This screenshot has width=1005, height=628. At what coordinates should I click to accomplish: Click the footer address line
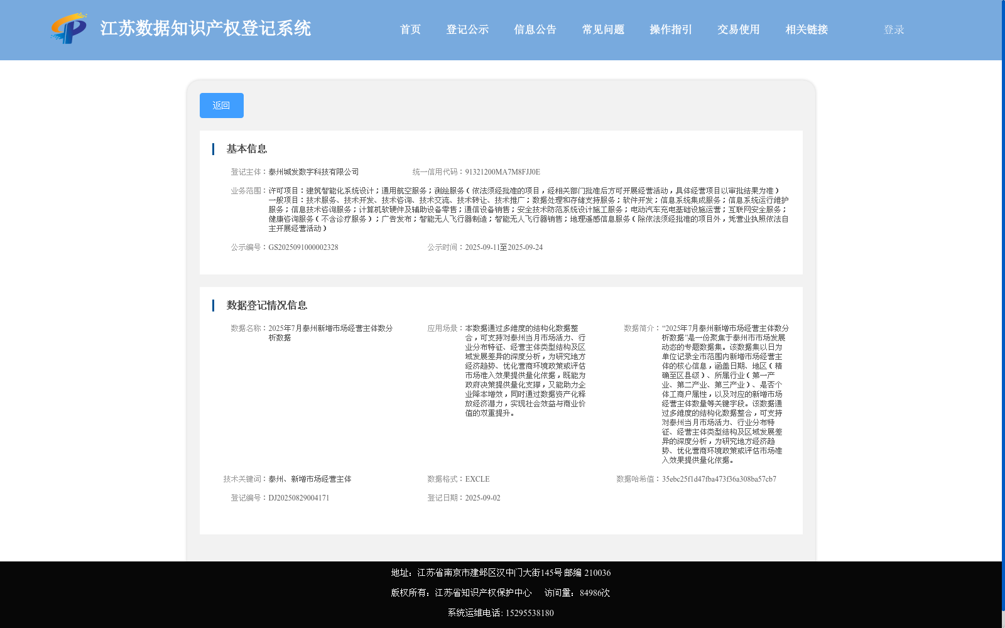(501, 573)
